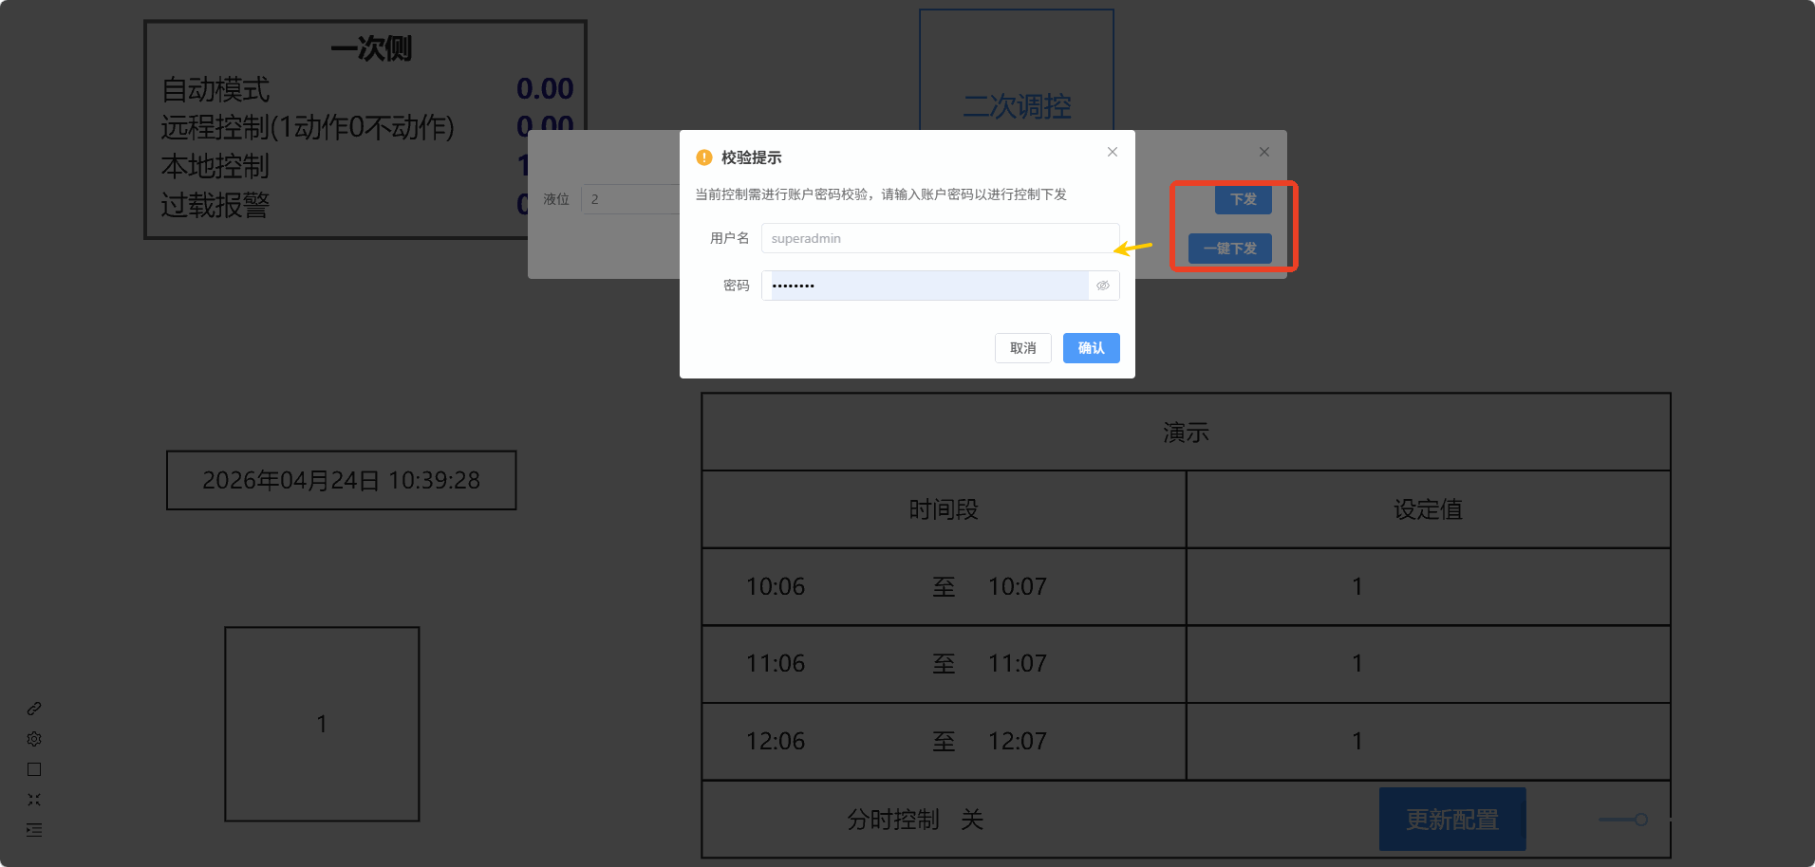The width and height of the screenshot is (1815, 867).
Task: Toggle the 分时控制 slider switch
Action: (1623, 820)
